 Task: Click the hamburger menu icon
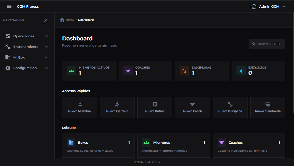click(x=9, y=6)
